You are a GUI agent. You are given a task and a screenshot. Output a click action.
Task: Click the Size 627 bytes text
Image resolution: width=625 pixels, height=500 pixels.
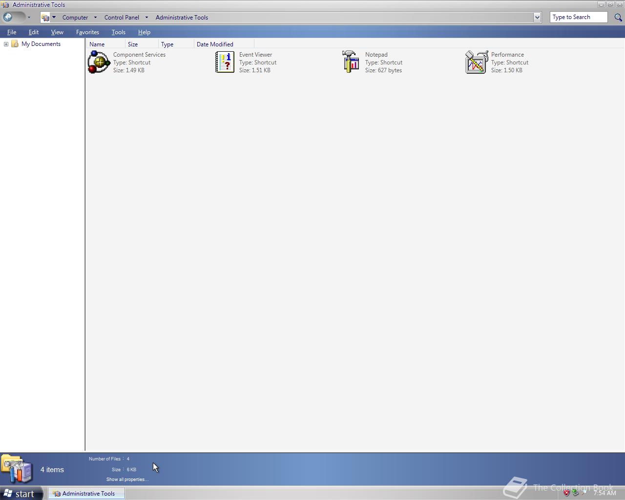(x=383, y=70)
